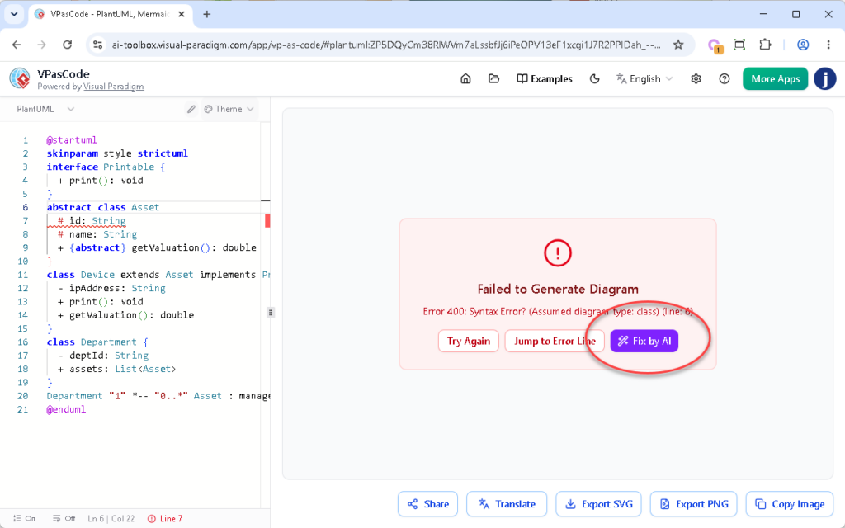The image size is (845, 528).
Task: Bookmark page with star icon
Action: (678, 45)
